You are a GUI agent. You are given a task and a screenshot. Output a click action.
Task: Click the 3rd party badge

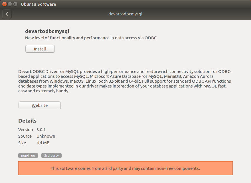pyautogui.click(x=51, y=155)
